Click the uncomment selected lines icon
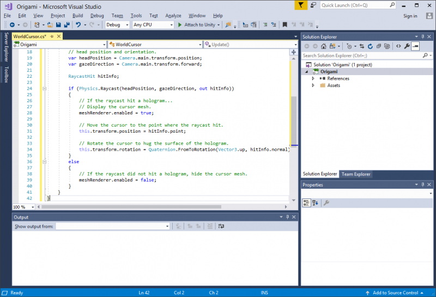 274,24
